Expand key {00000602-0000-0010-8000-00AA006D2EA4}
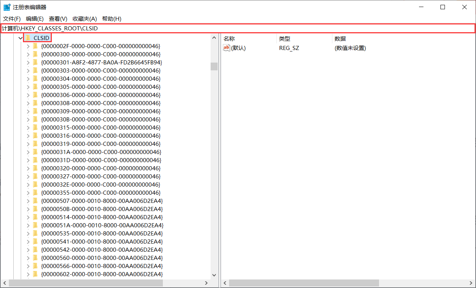This screenshot has width=476, height=288. (28, 274)
